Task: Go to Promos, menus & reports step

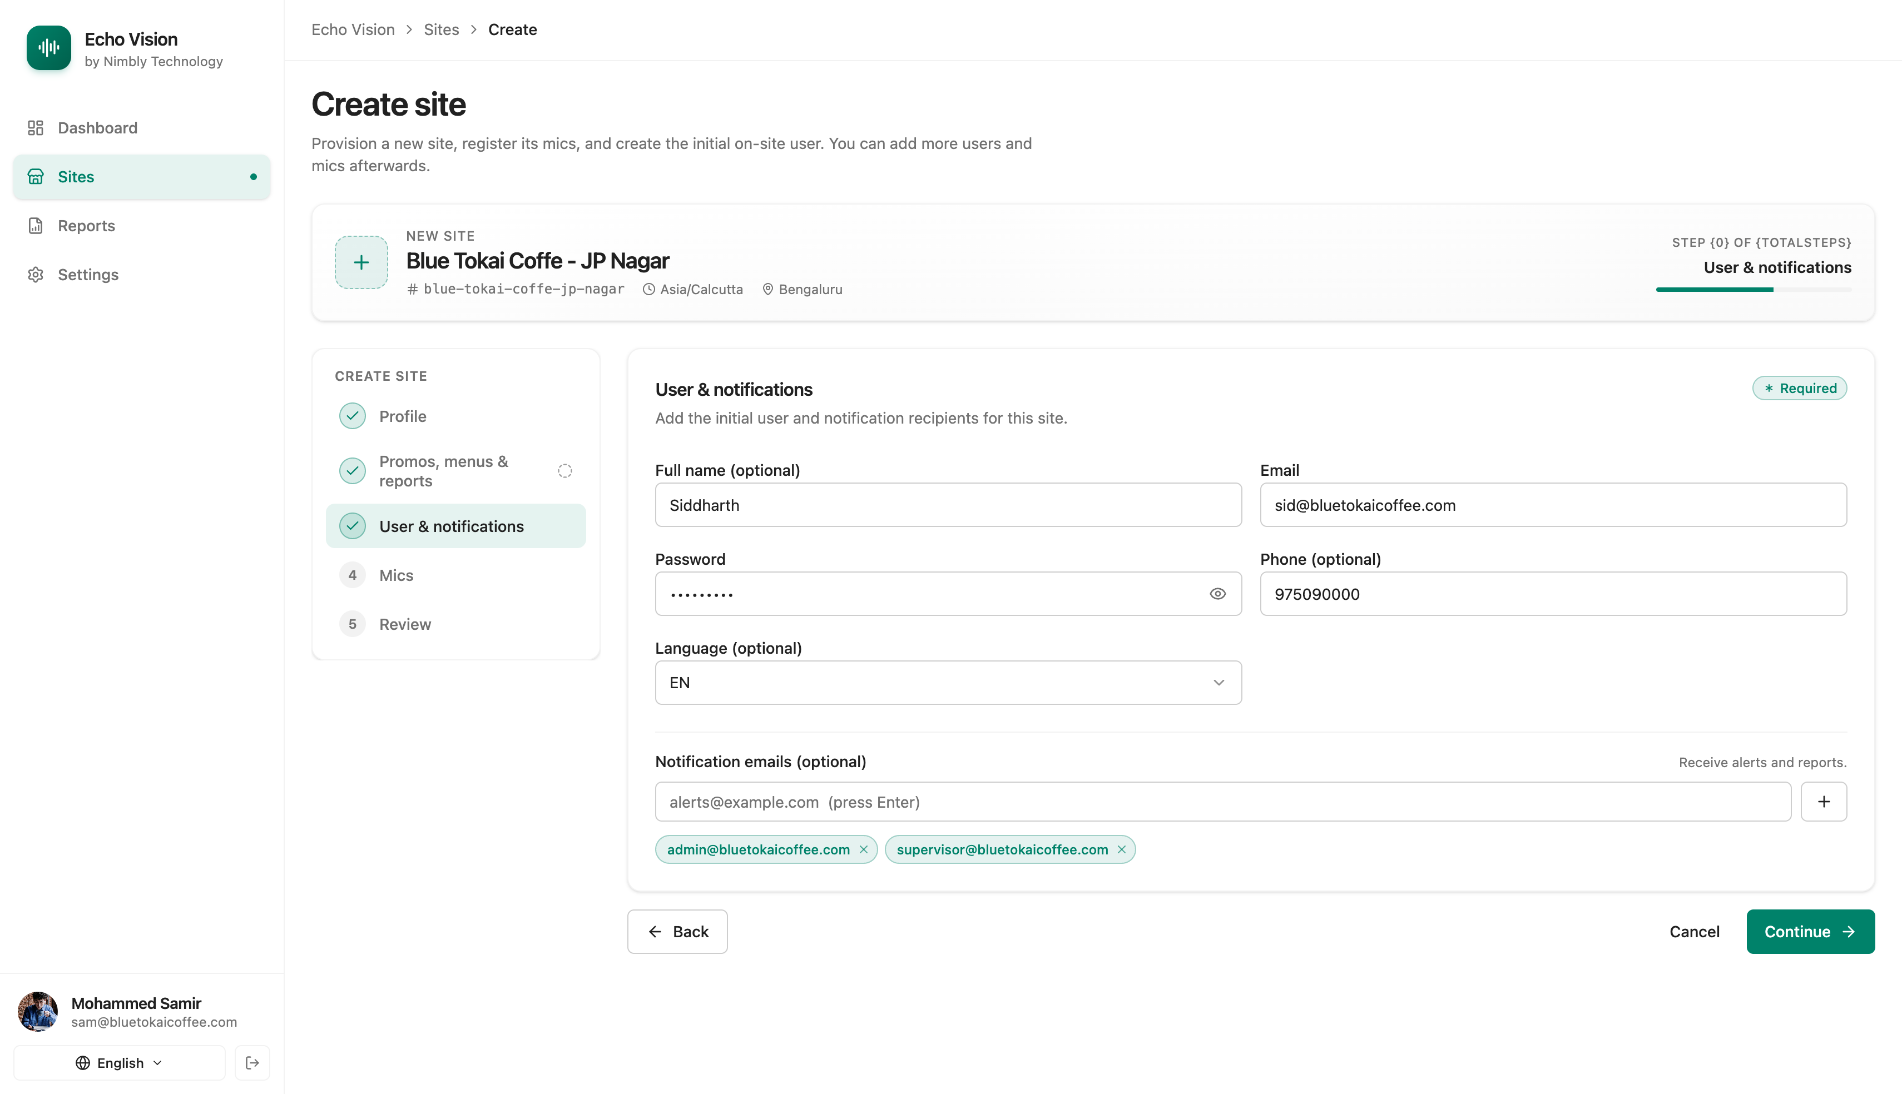Action: (455, 471)
